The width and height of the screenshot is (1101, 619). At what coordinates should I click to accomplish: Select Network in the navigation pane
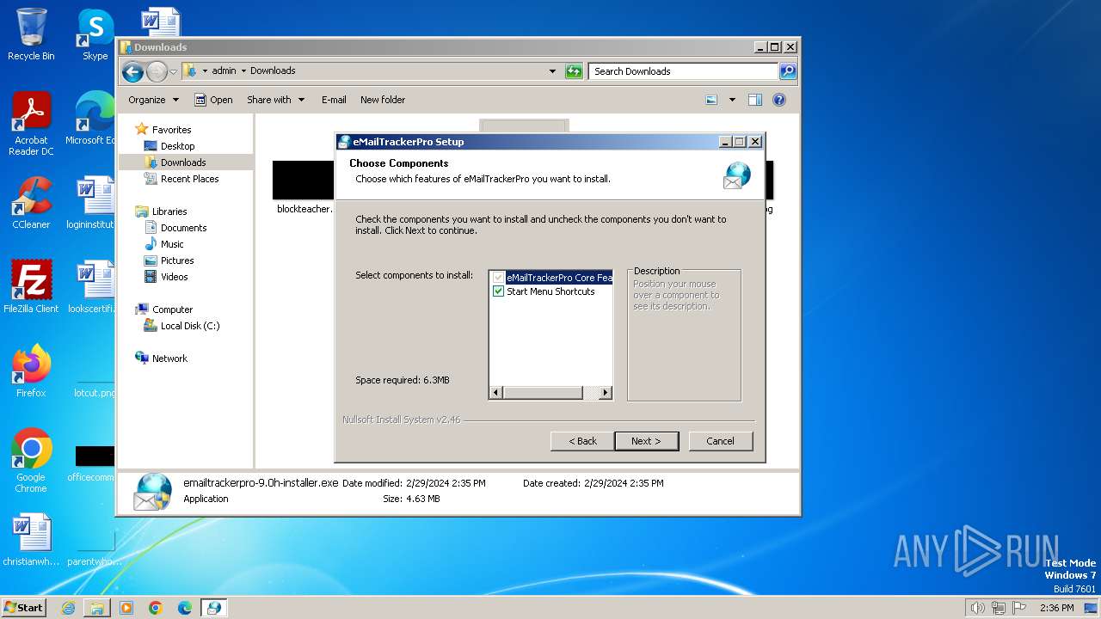pos(169,359)
